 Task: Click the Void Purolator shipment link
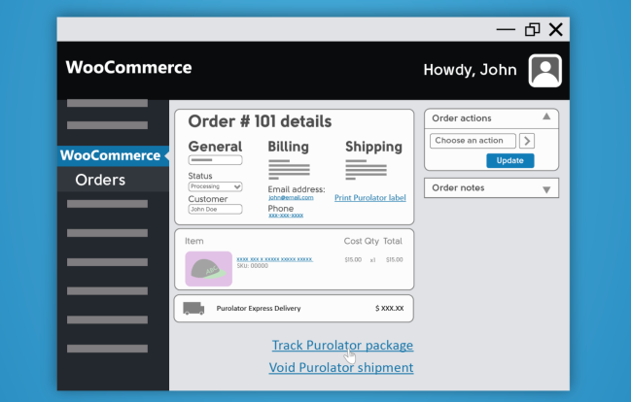pyautogui.click(x=341, y=367)
